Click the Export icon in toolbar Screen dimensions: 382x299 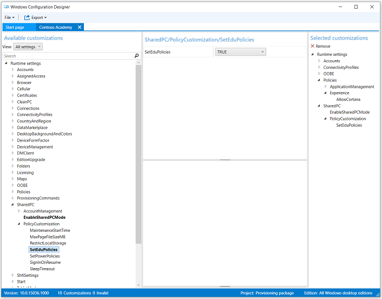pos(27,17)
